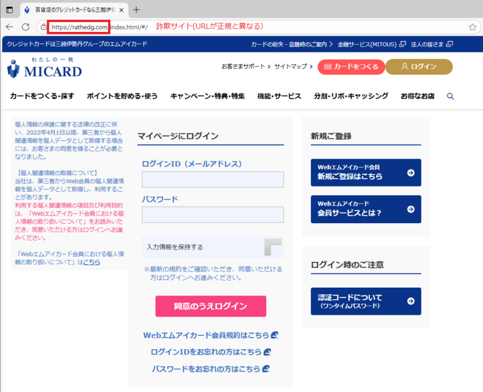Open a new tab with the plus icon
Screen dimensions: 483x392
pos(136,10)
